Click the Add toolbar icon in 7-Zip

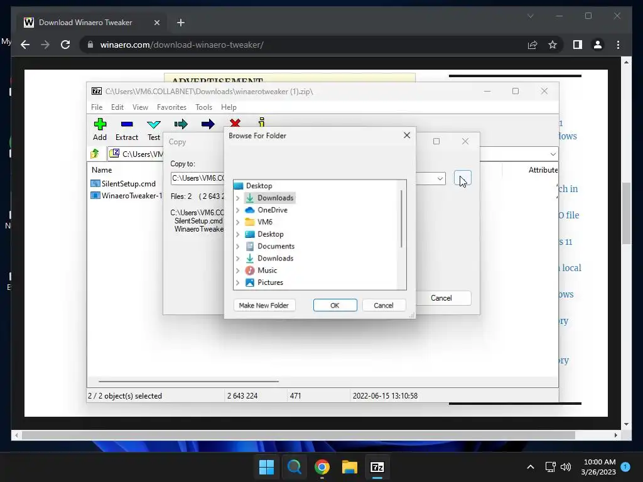pyautogui.click(x=100, y=124)
